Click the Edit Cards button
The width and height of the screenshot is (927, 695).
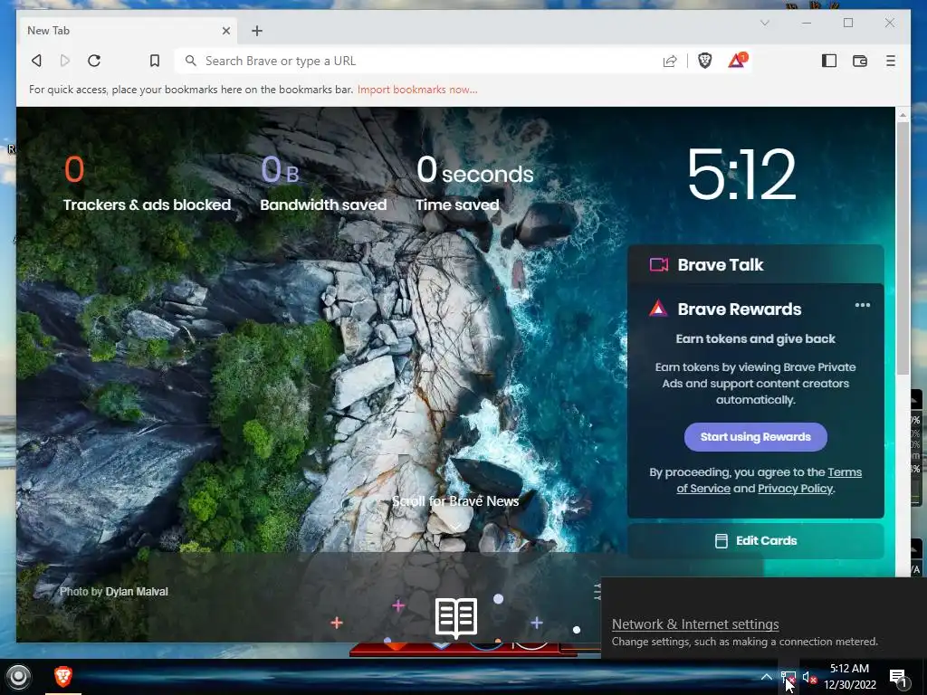[756, 541]
